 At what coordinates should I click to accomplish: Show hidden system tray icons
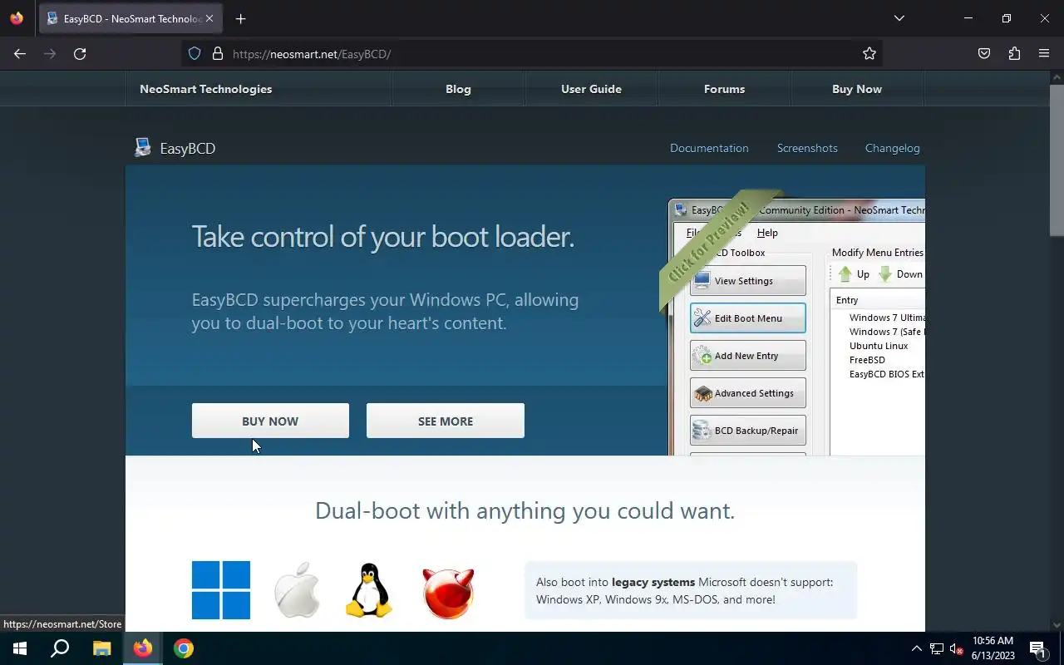point(917,648)
